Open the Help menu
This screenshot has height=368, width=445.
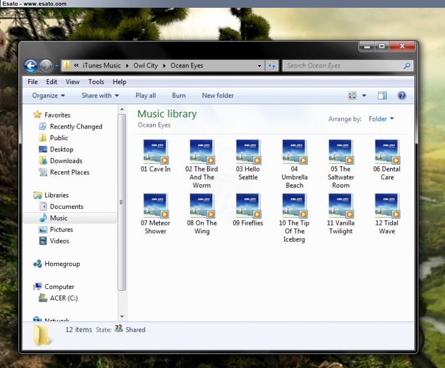click(x=120, y=82)
